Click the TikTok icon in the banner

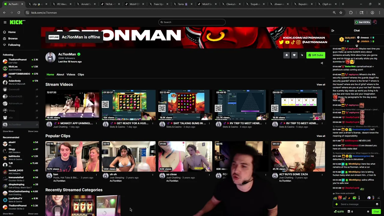(293, 42)
